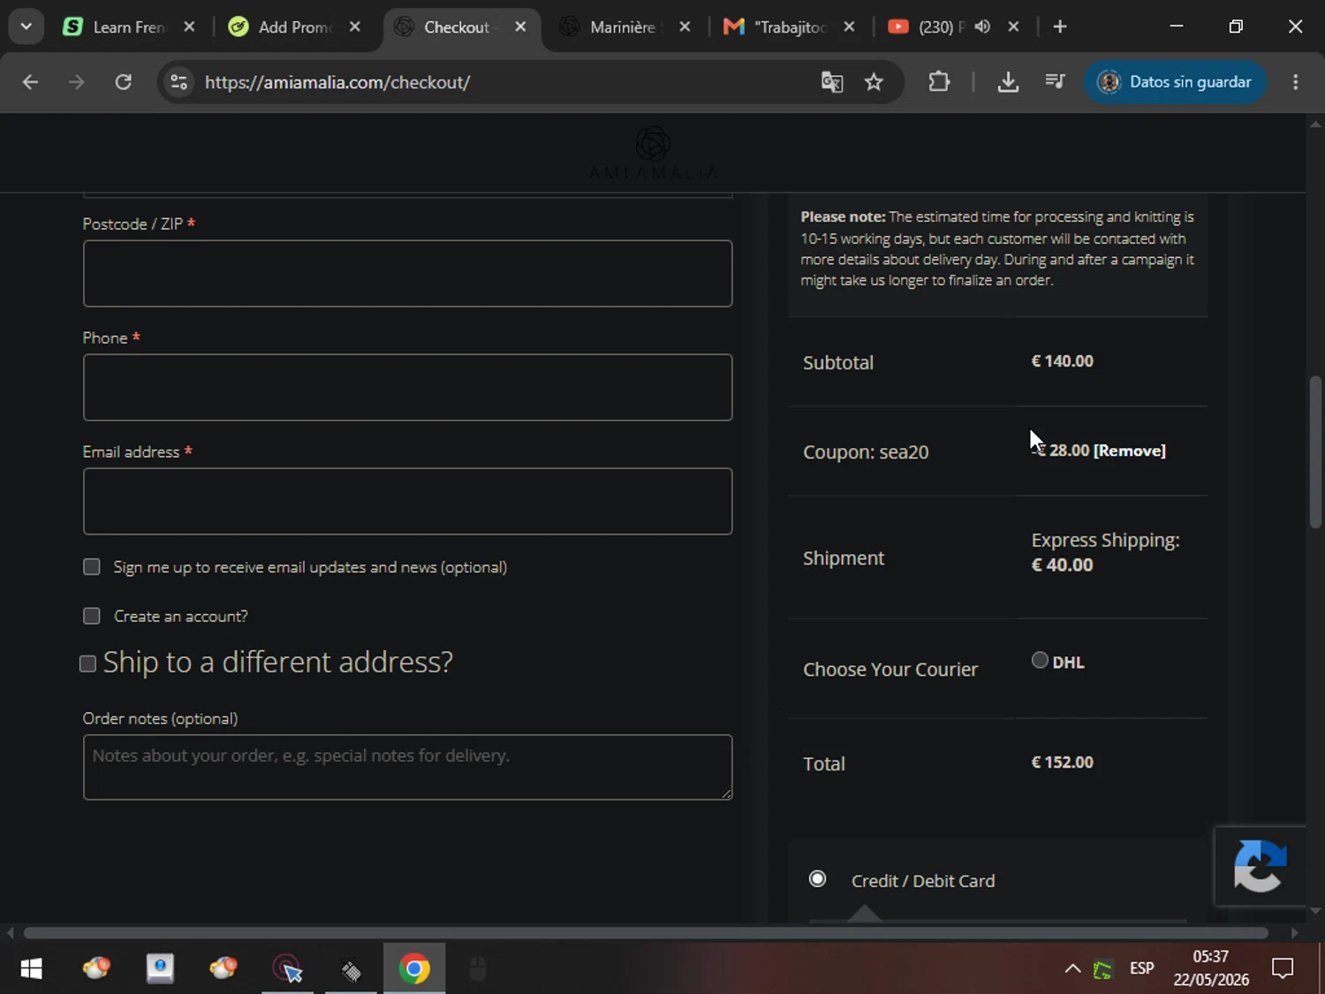Close the Add Promo tab
Image resolution: width=1325 pixels, height=994 pixels.
(x=354, y=27)
